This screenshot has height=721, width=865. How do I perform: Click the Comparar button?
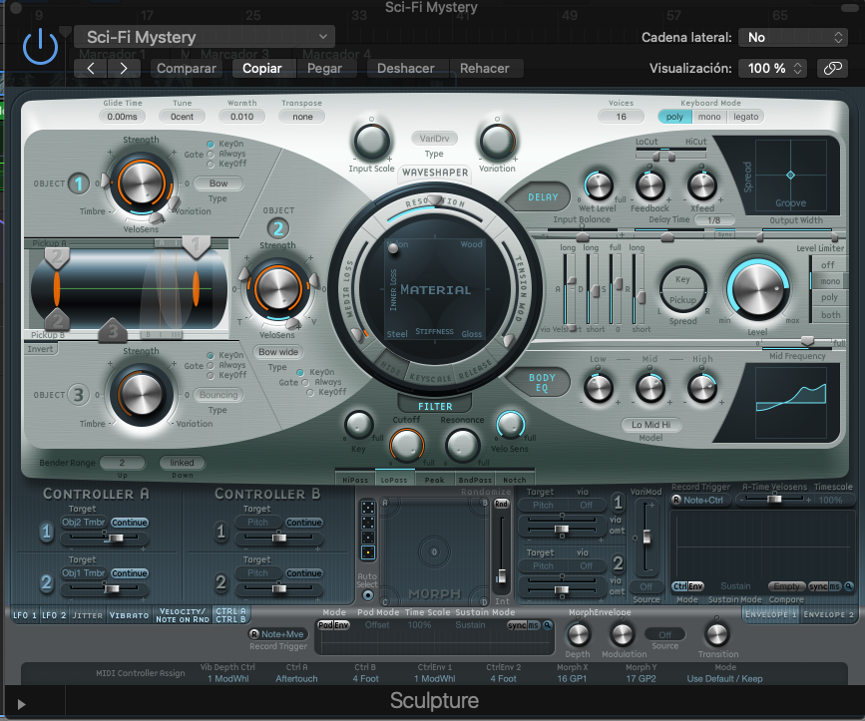(187, 69)
